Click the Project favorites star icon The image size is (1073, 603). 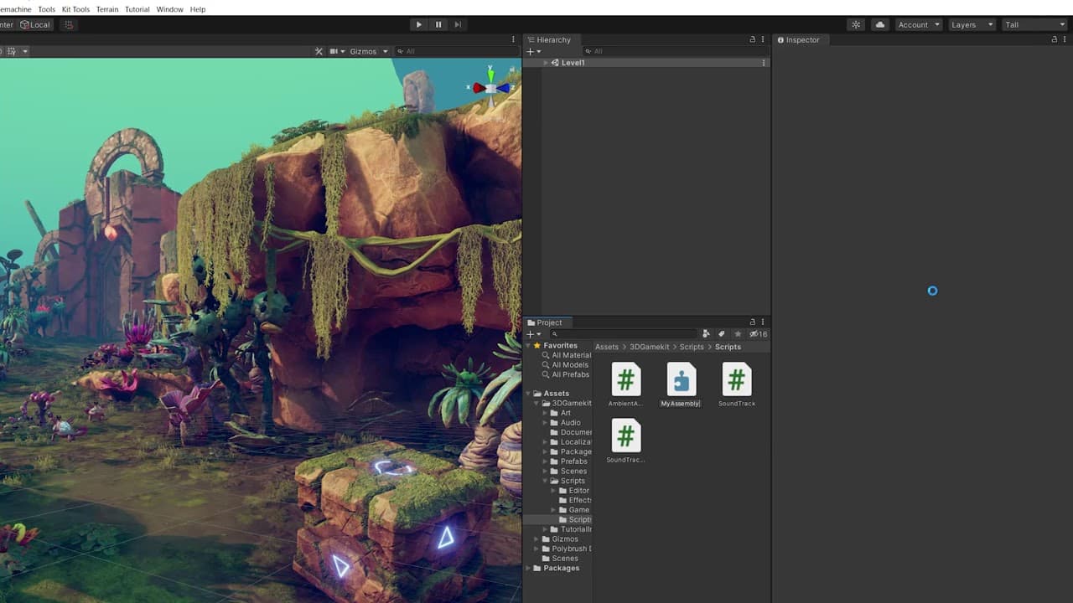click(x=738, y=334)
